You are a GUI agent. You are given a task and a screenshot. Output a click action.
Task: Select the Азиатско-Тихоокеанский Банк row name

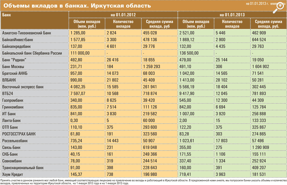point(27,33)
